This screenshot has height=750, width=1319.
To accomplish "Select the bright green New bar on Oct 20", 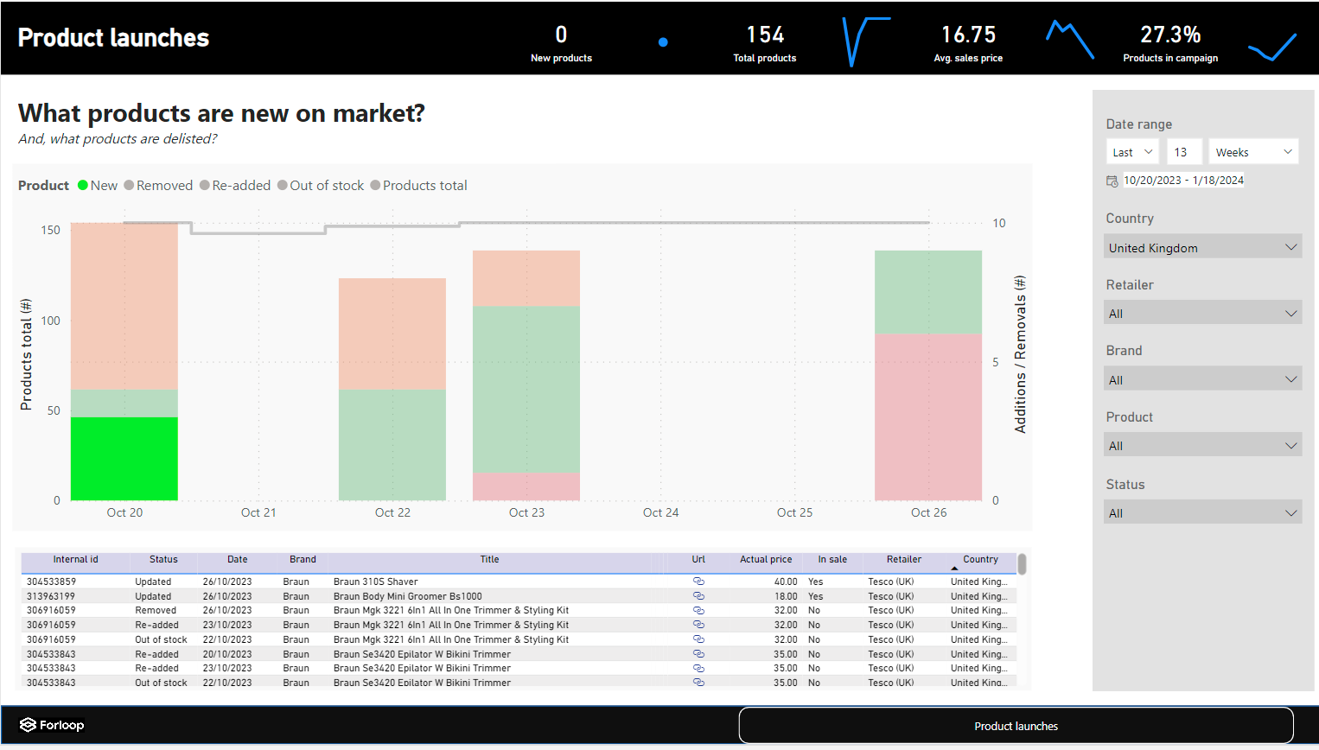I will [x=124, y=459].
